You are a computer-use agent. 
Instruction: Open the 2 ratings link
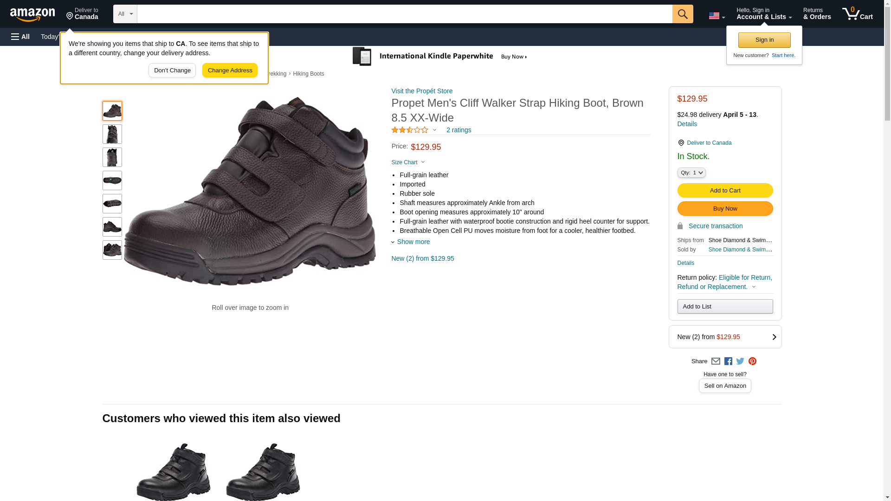coord(458,130)
